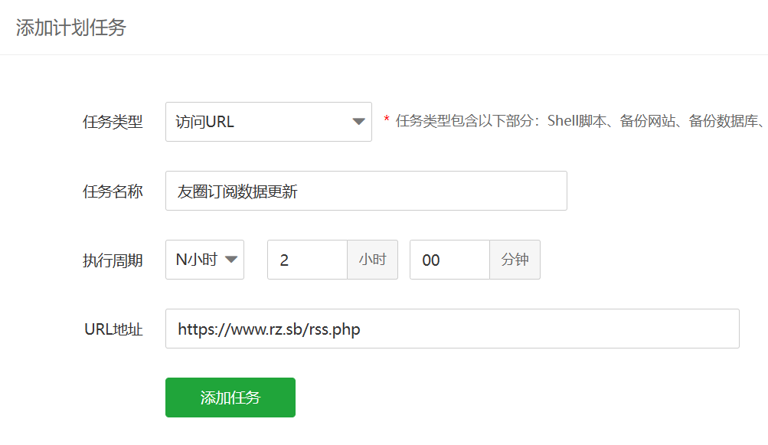The height and width of the screenshot is (445, 768).
Task: Click the 执行周期 field label
Action: click(x=113, y=260)
